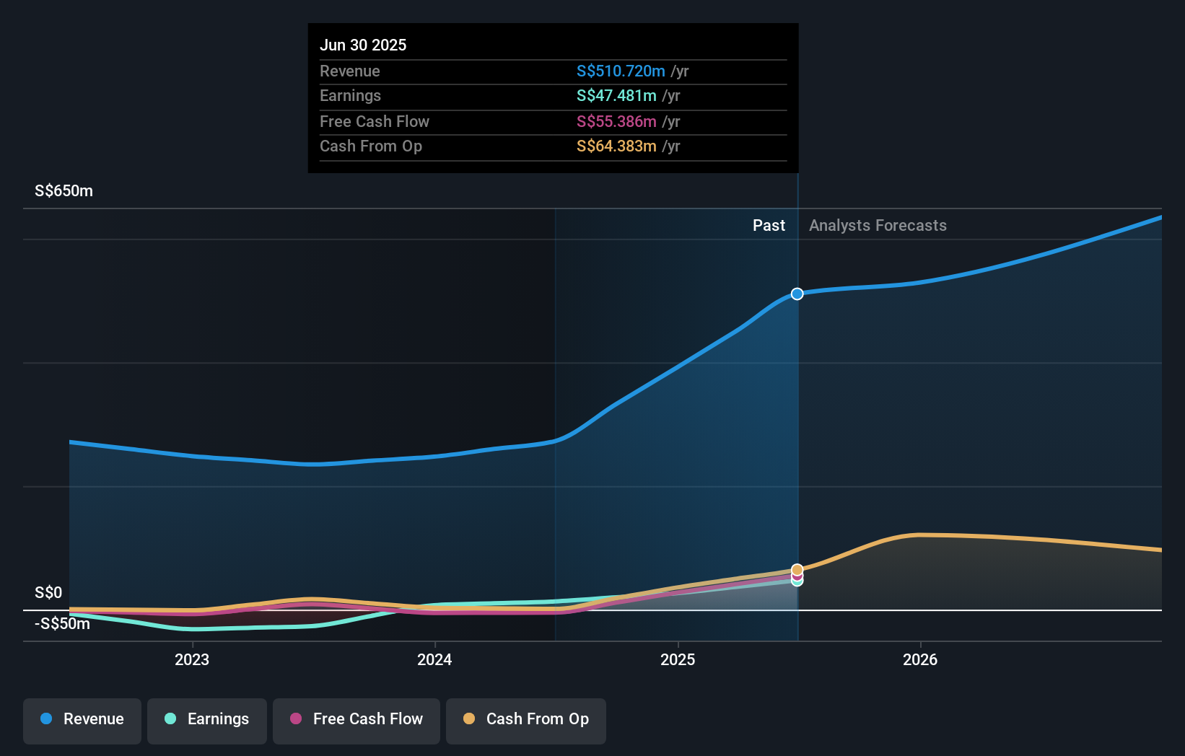Click the S$650m y-axis label
The width and height of the screenshot is (1185, 756).
tap(64, 191)
